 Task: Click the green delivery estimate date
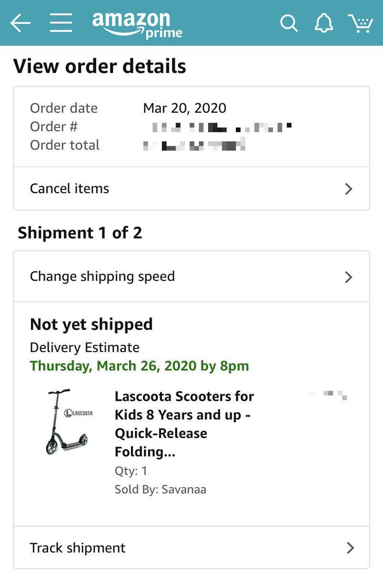[139, 366]
